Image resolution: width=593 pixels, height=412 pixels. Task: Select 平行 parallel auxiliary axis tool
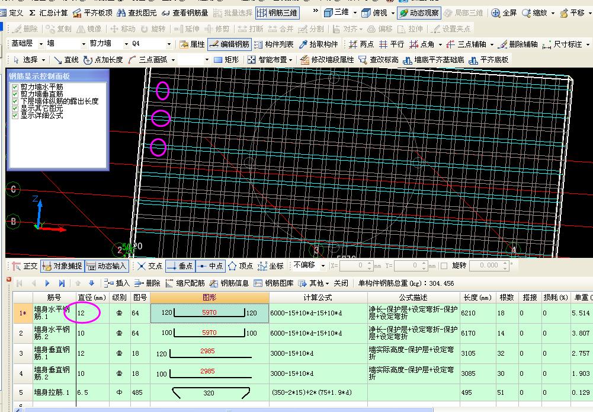(392, 44)
